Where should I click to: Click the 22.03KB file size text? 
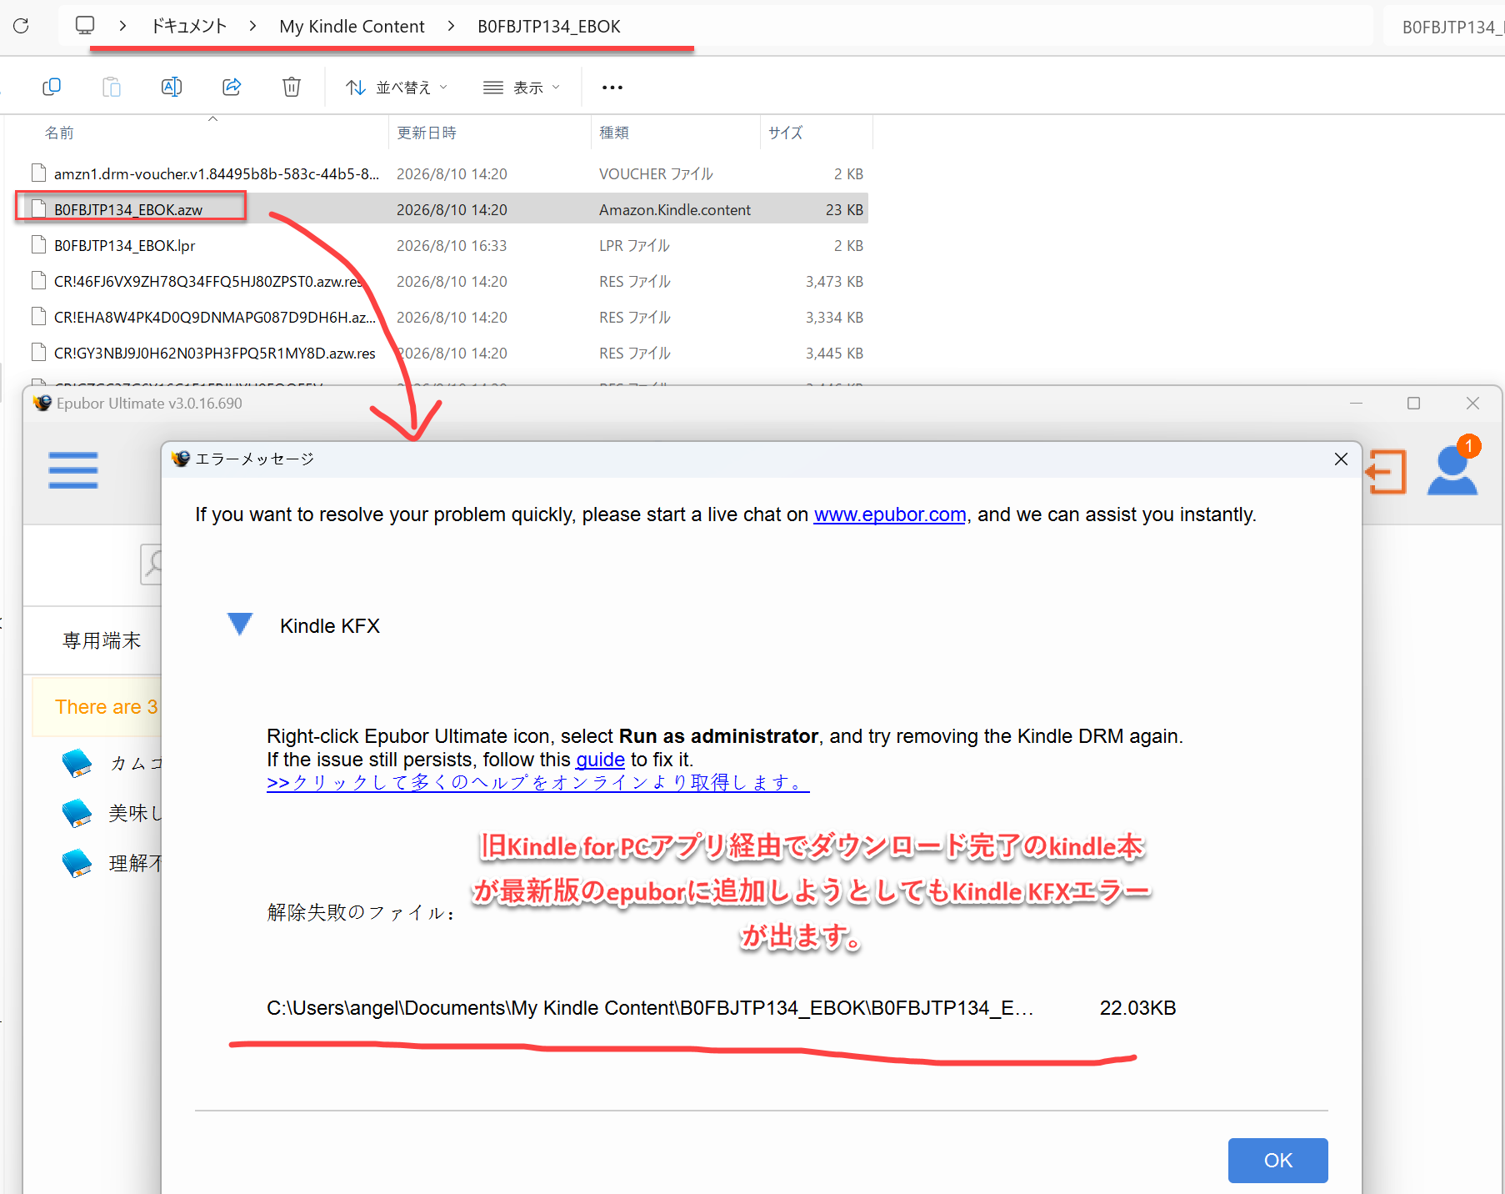[x=1137, y=1008]
